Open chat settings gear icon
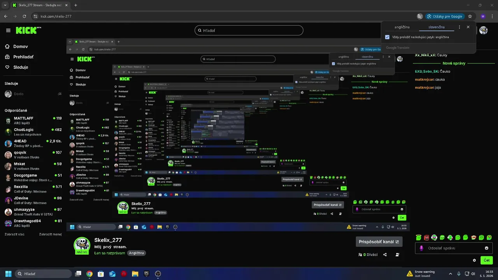The image size is (498, 280). point(474,260)
